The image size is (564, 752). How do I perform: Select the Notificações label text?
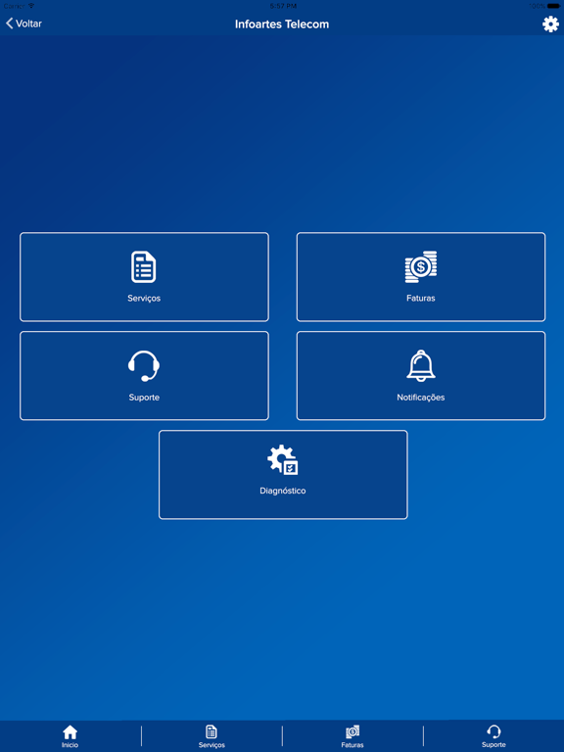click(x=421, y=398)
